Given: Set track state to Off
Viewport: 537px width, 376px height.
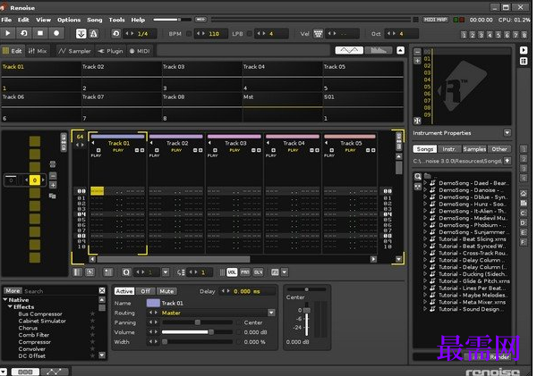Looking at the screenshot, I should [146, 291].
